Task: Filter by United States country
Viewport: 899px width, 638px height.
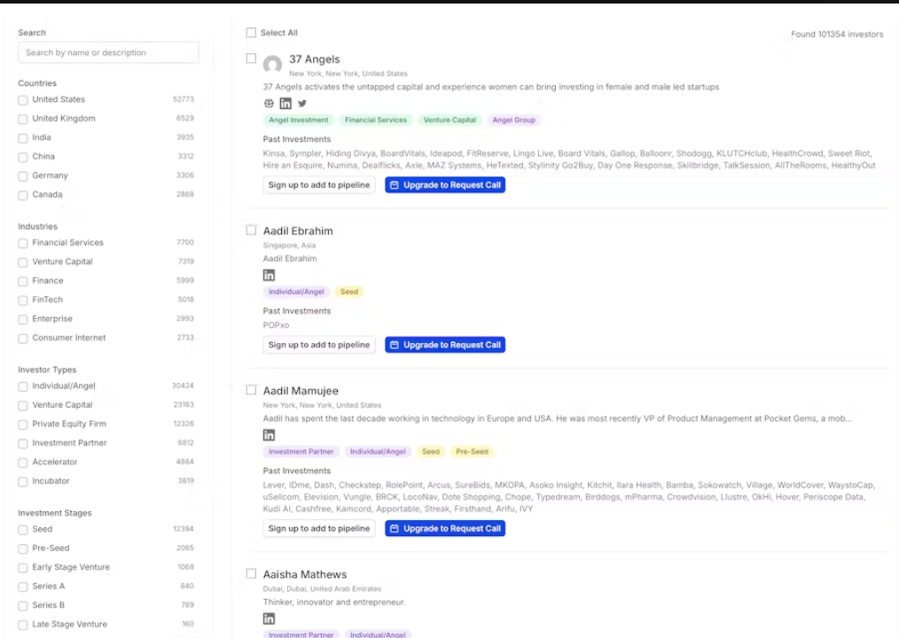Action: tap(23, 100)
